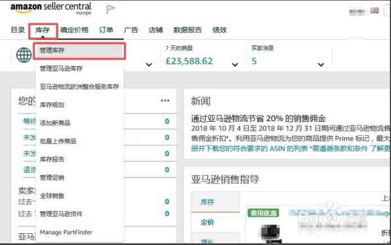Open the 库存 menu
Screen dimensions: 391x245
coord(43,30)
